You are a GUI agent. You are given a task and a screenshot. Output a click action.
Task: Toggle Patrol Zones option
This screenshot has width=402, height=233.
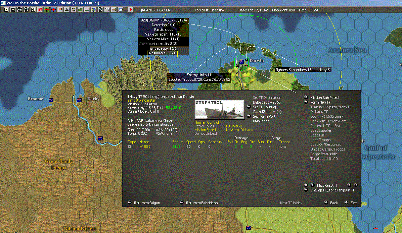click(x=204, y=126)
